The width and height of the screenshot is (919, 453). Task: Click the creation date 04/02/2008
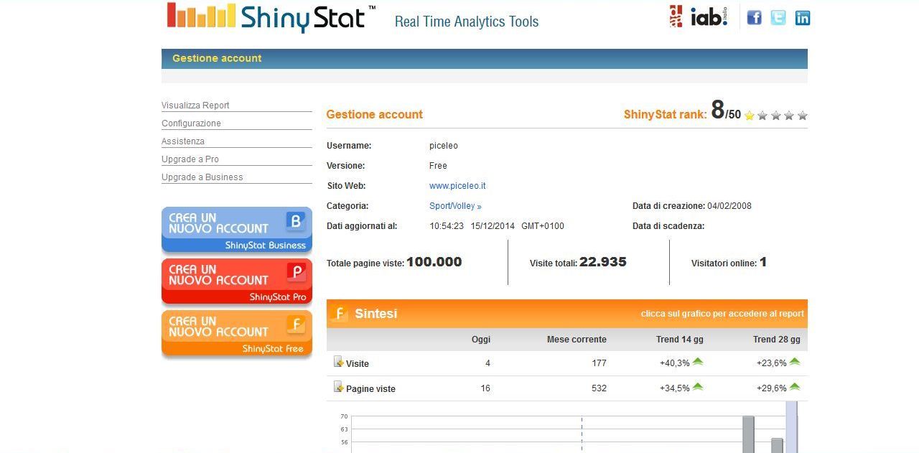(729, 205)
